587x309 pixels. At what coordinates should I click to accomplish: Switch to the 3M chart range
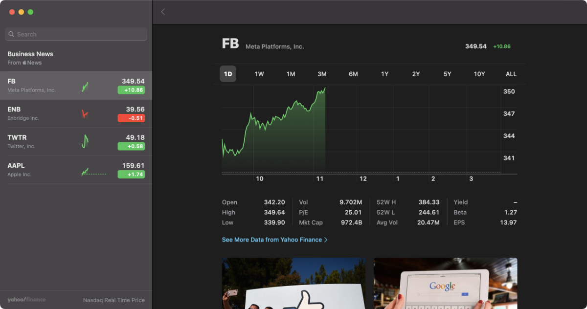pyautogui.click(x=322, y=74)
